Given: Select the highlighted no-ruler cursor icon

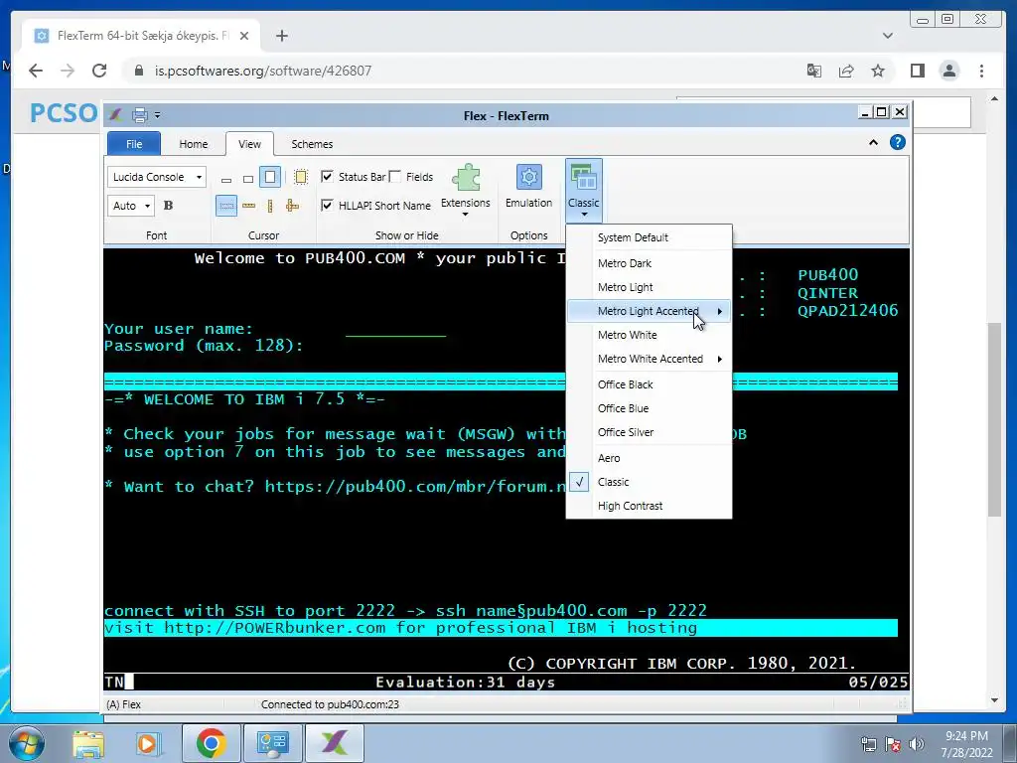Looking at the screenshot, I should click(226, 207).
